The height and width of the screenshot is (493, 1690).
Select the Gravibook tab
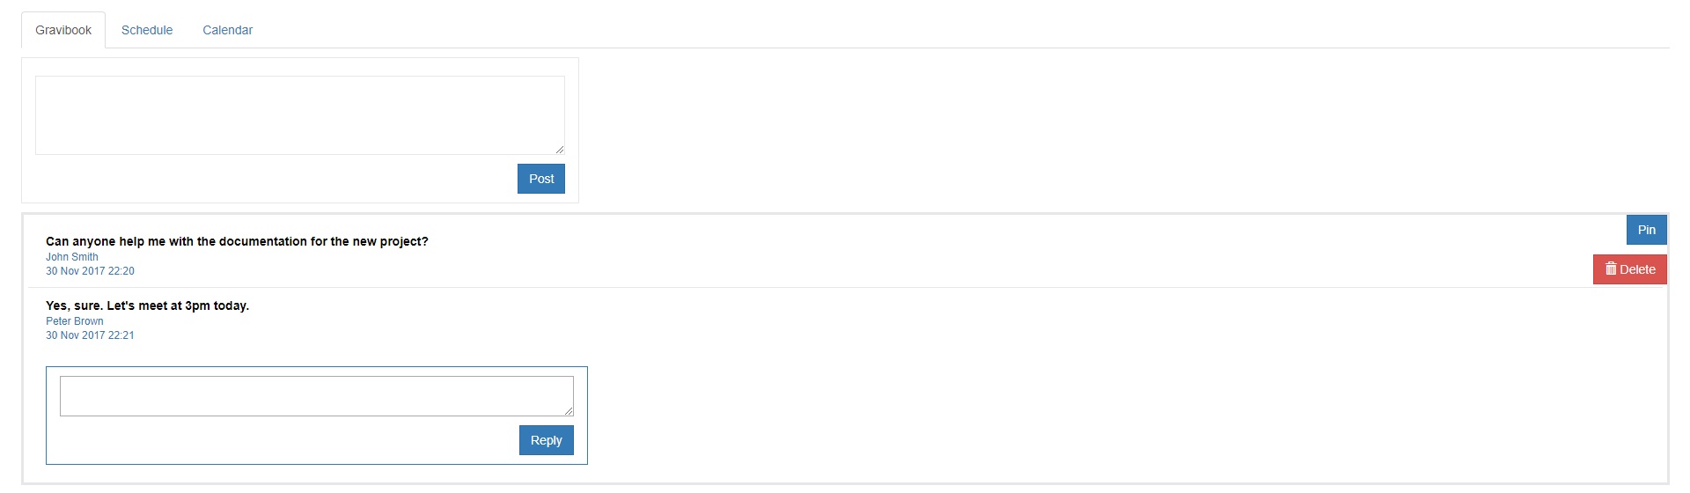(63, 30)
